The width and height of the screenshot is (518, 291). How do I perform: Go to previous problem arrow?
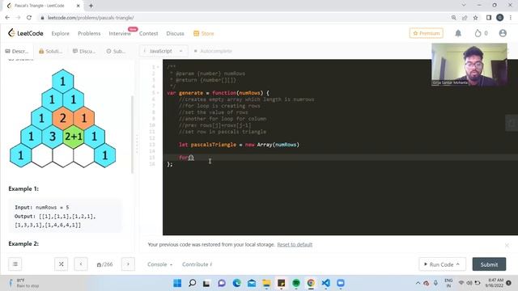pyautogui.click(x=81, y=264)
